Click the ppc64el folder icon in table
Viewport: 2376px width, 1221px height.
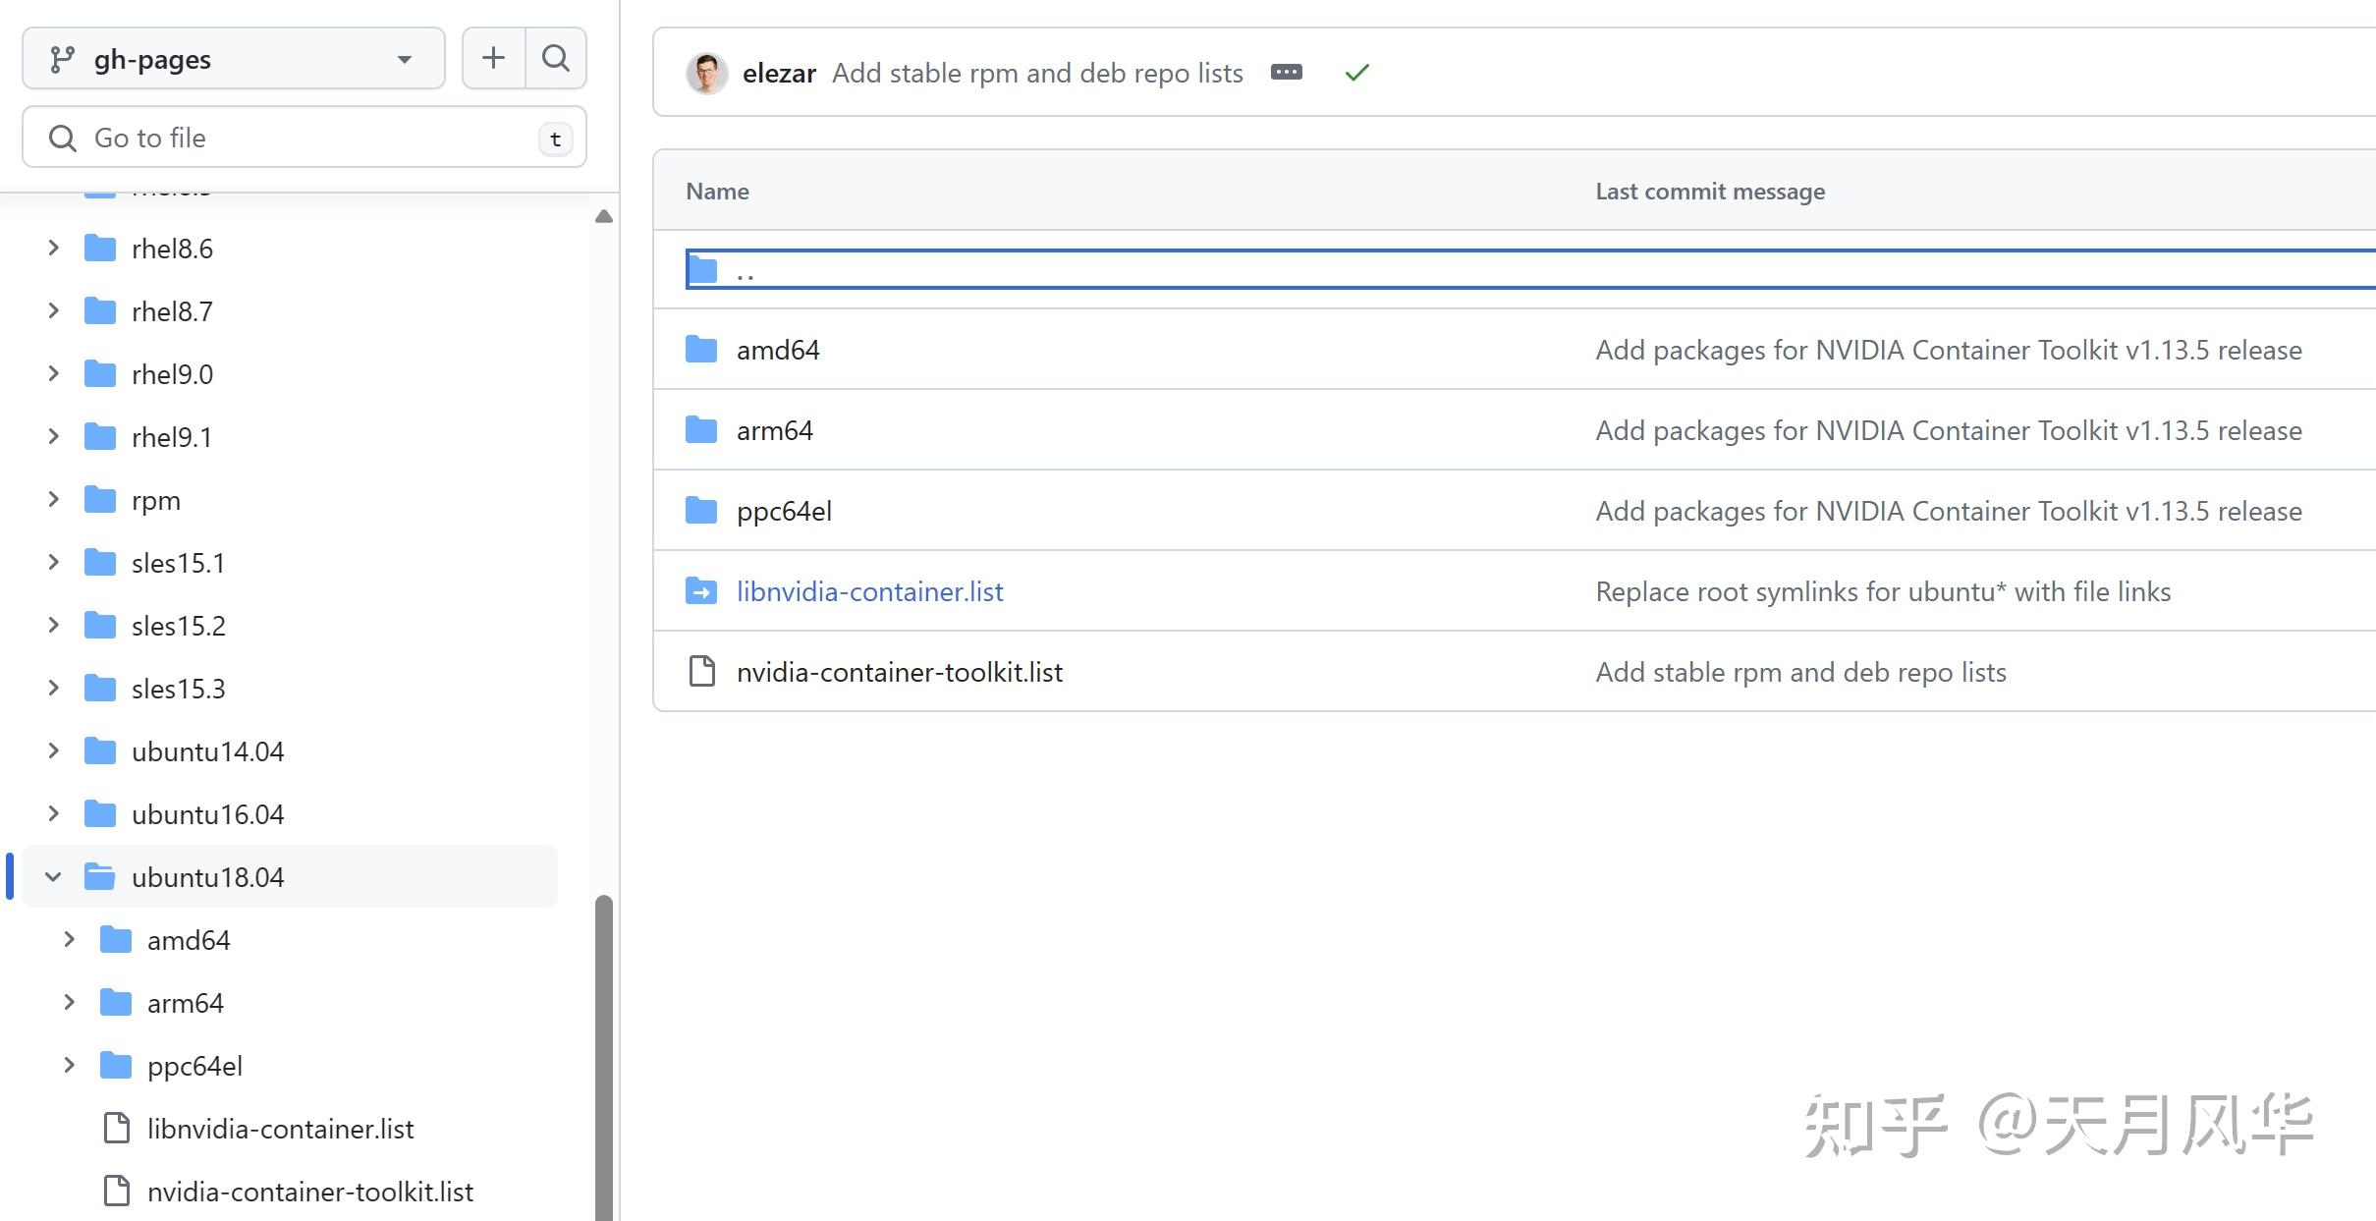point(701,511)
